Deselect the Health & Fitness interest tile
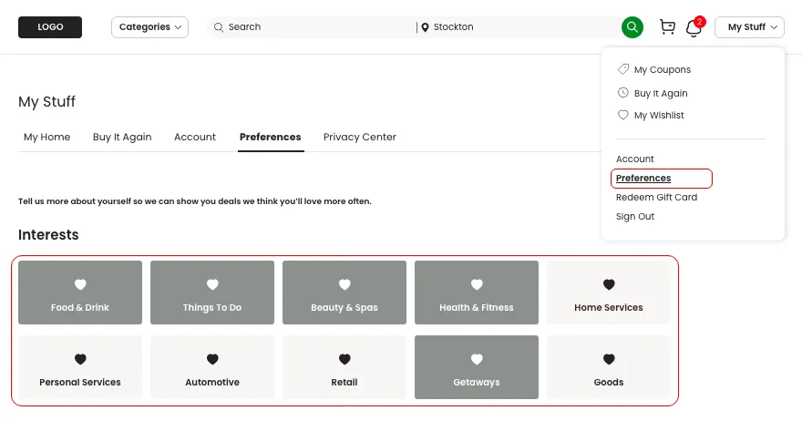This screenshot has width=802, height=421. [477, 293]
